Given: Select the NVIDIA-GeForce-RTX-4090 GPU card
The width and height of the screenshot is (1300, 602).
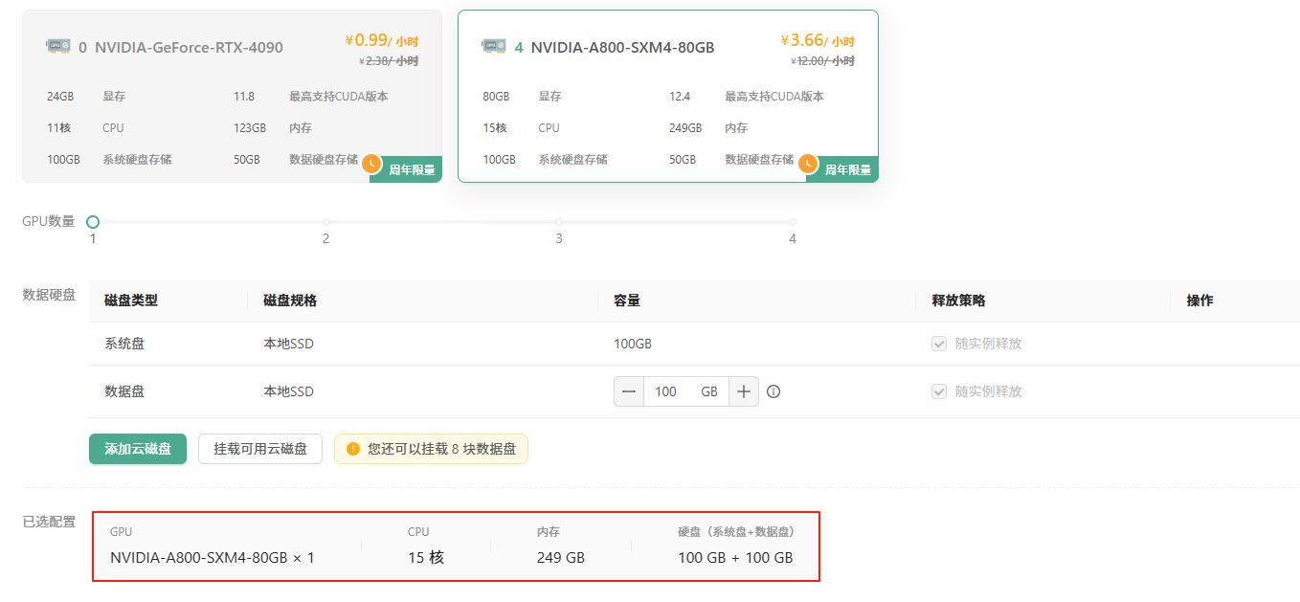Looking at the screenshot, I should [232, 96].
